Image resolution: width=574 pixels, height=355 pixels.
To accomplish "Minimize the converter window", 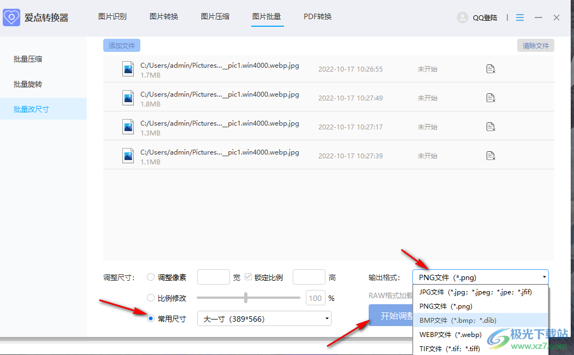I will 538,17.
